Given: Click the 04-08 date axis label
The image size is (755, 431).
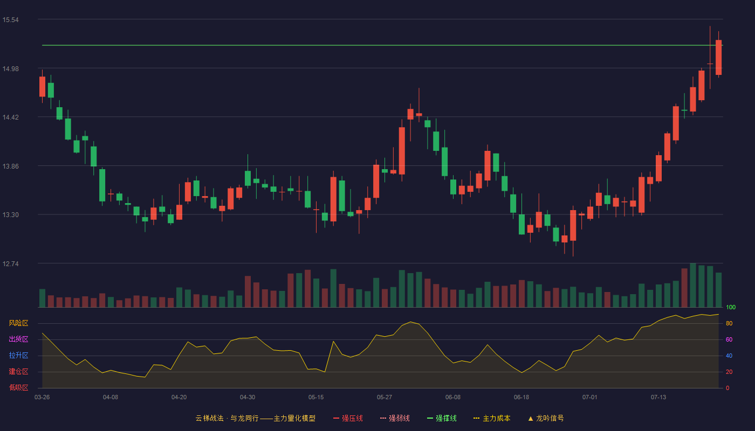Looking at the screenshot, I should (111, 397).
